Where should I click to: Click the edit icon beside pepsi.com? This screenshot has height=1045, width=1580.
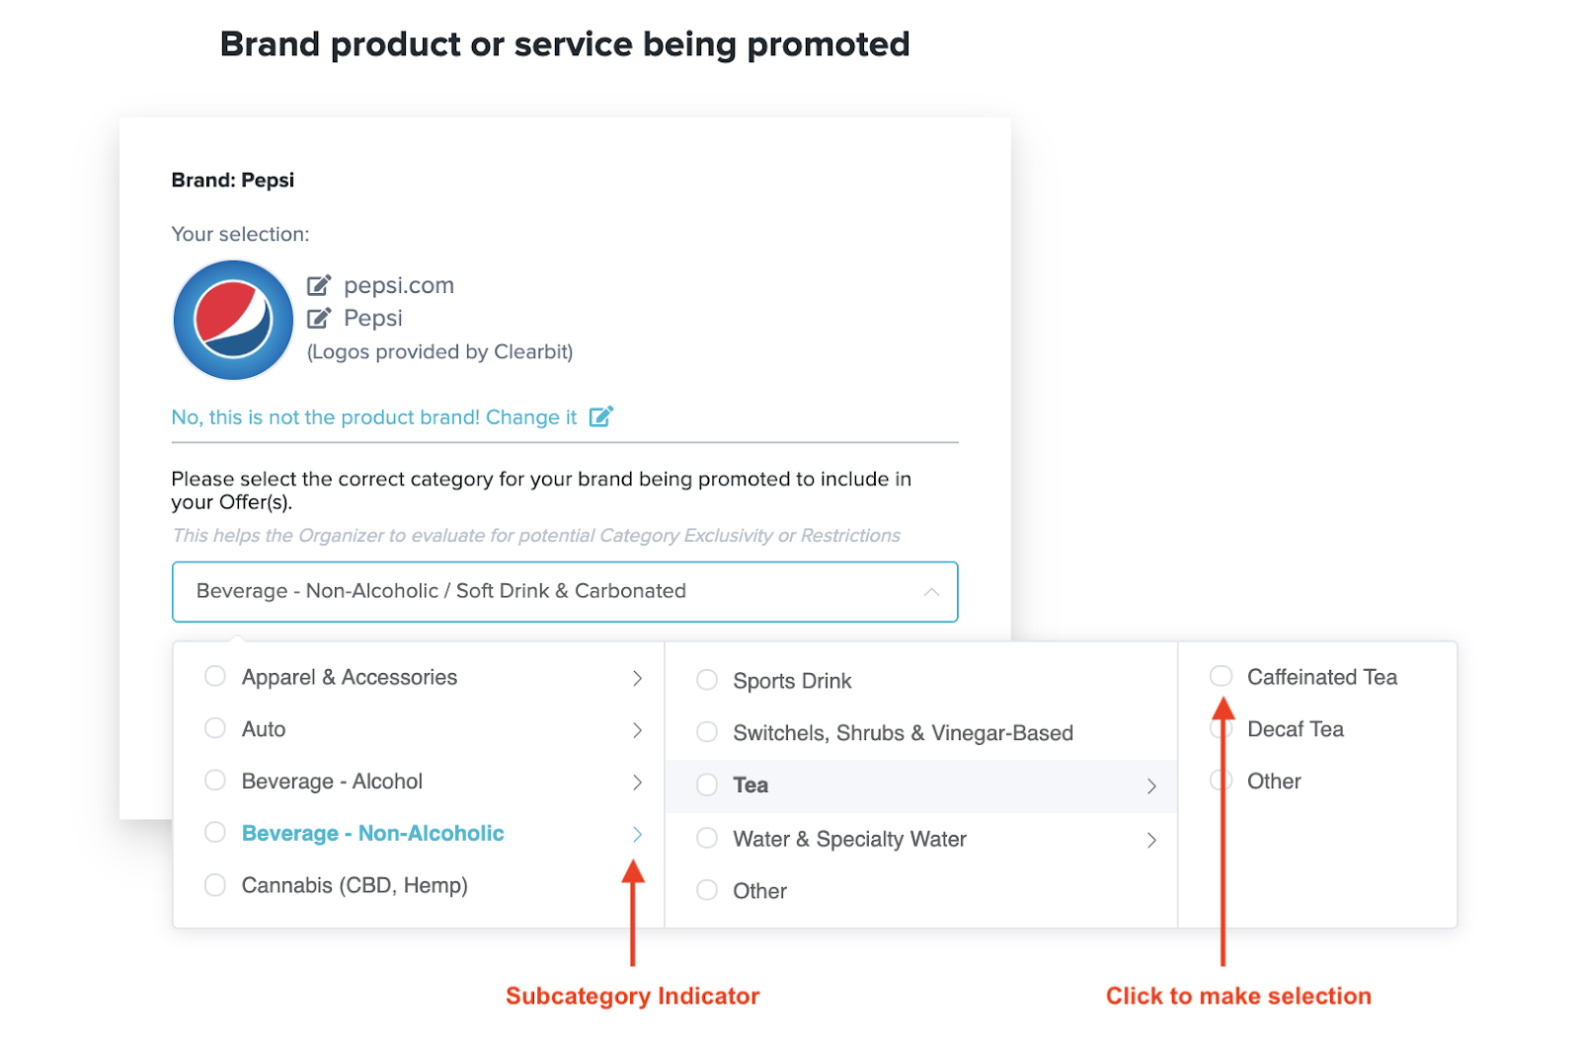pos(319,286)
